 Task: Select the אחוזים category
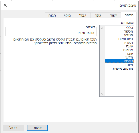tap(119, 50)
